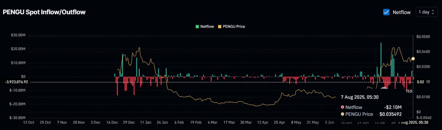Click the $30.00M left axis label
This screenshot has width=442, height=130.
[18, 35]
